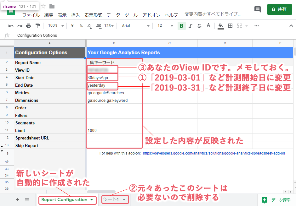The width and height of the screenshot is (296, 207).
Task: Click the save status link to Drive
Action: [212, 14]
